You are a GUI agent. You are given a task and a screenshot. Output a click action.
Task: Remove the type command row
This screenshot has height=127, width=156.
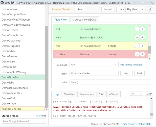pyautogui.click(x=137, y=46)
